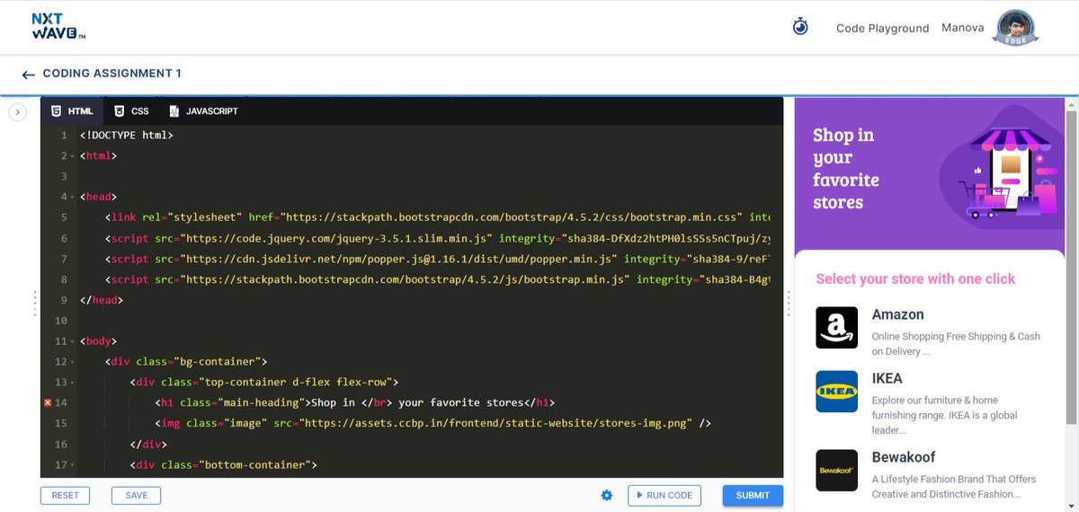
Task: Click 'Select your store with one click' text
Action: [915, 278]
